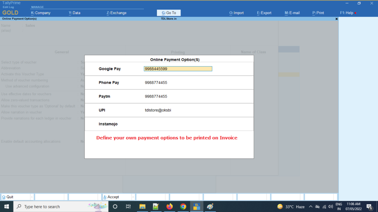
Task: Open File Explorer from the taskbar
Action: coord(142,206)
